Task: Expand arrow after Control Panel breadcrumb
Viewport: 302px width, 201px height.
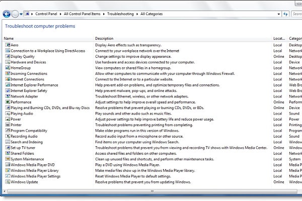Action: tap(60, 14)
